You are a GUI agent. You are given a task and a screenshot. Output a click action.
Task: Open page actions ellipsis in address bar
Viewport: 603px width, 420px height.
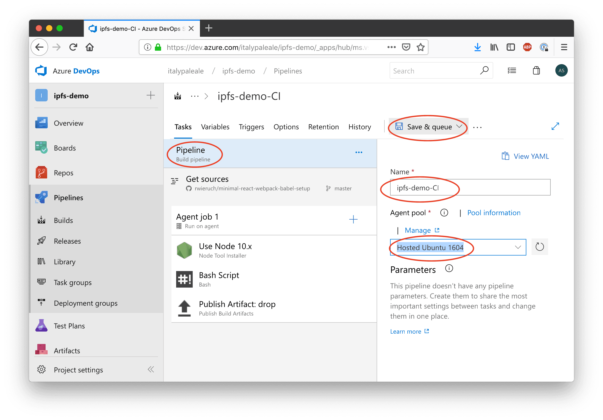coord(391,47)
